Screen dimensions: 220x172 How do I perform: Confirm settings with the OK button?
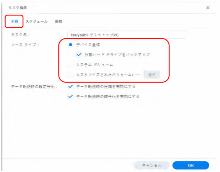coord(190,165)
